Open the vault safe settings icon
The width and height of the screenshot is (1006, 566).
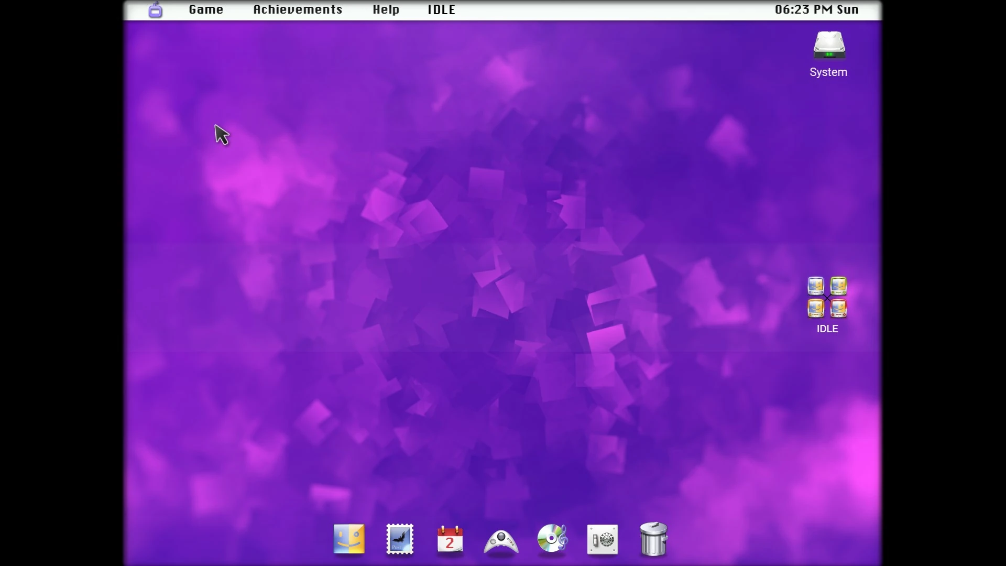(x=603, y=539)
